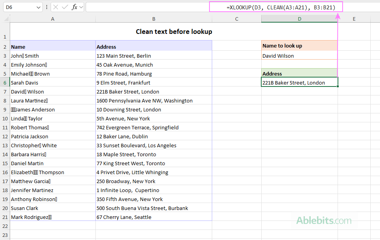
Task: Click the Name column header cell
Action: [53, 47]
